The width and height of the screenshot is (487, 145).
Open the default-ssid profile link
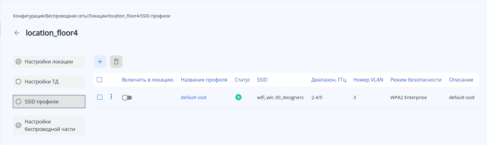[193, 97]
